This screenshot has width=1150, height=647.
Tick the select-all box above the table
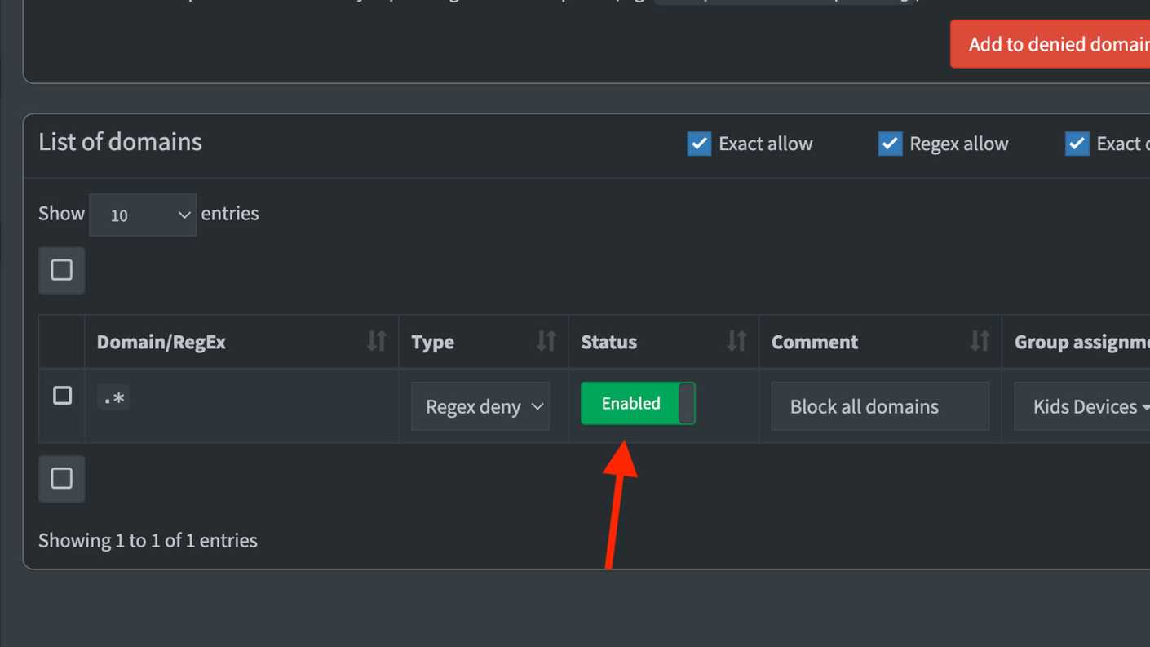click(62, 270)
